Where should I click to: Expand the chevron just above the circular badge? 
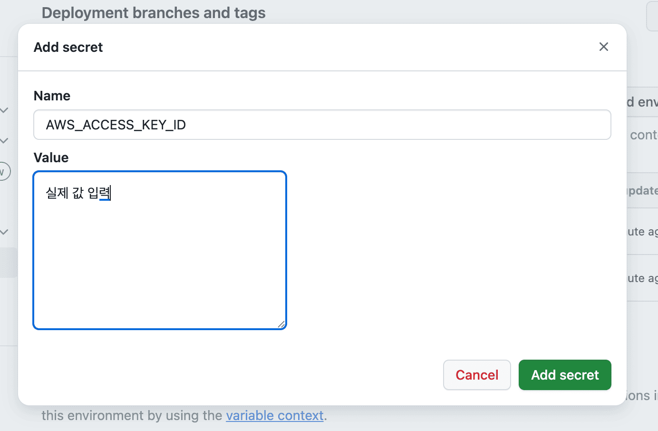point(4,141)
